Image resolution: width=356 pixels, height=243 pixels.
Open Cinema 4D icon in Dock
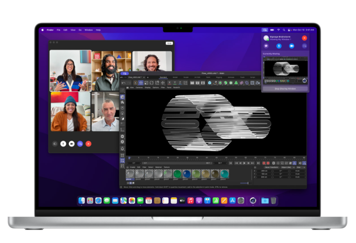click(253, 200)
